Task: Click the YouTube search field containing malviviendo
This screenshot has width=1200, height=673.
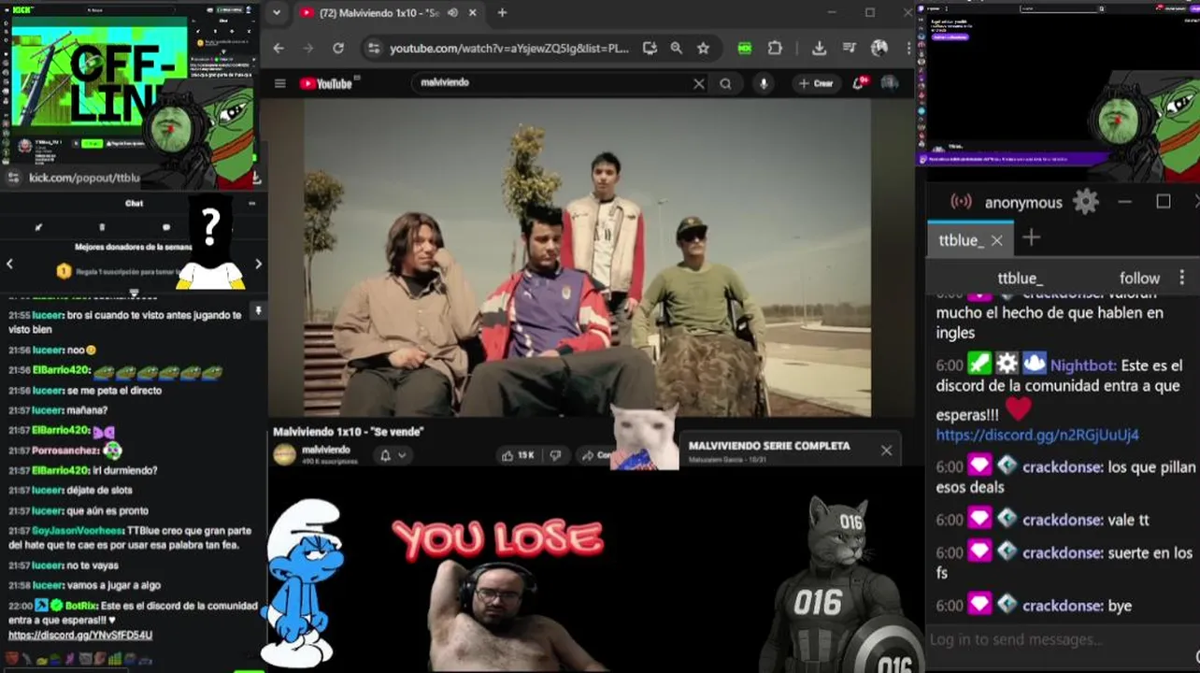Action: (551, 83)
